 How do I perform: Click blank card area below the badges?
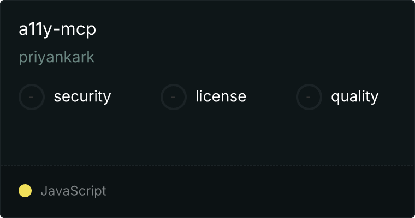coord(207,137)
